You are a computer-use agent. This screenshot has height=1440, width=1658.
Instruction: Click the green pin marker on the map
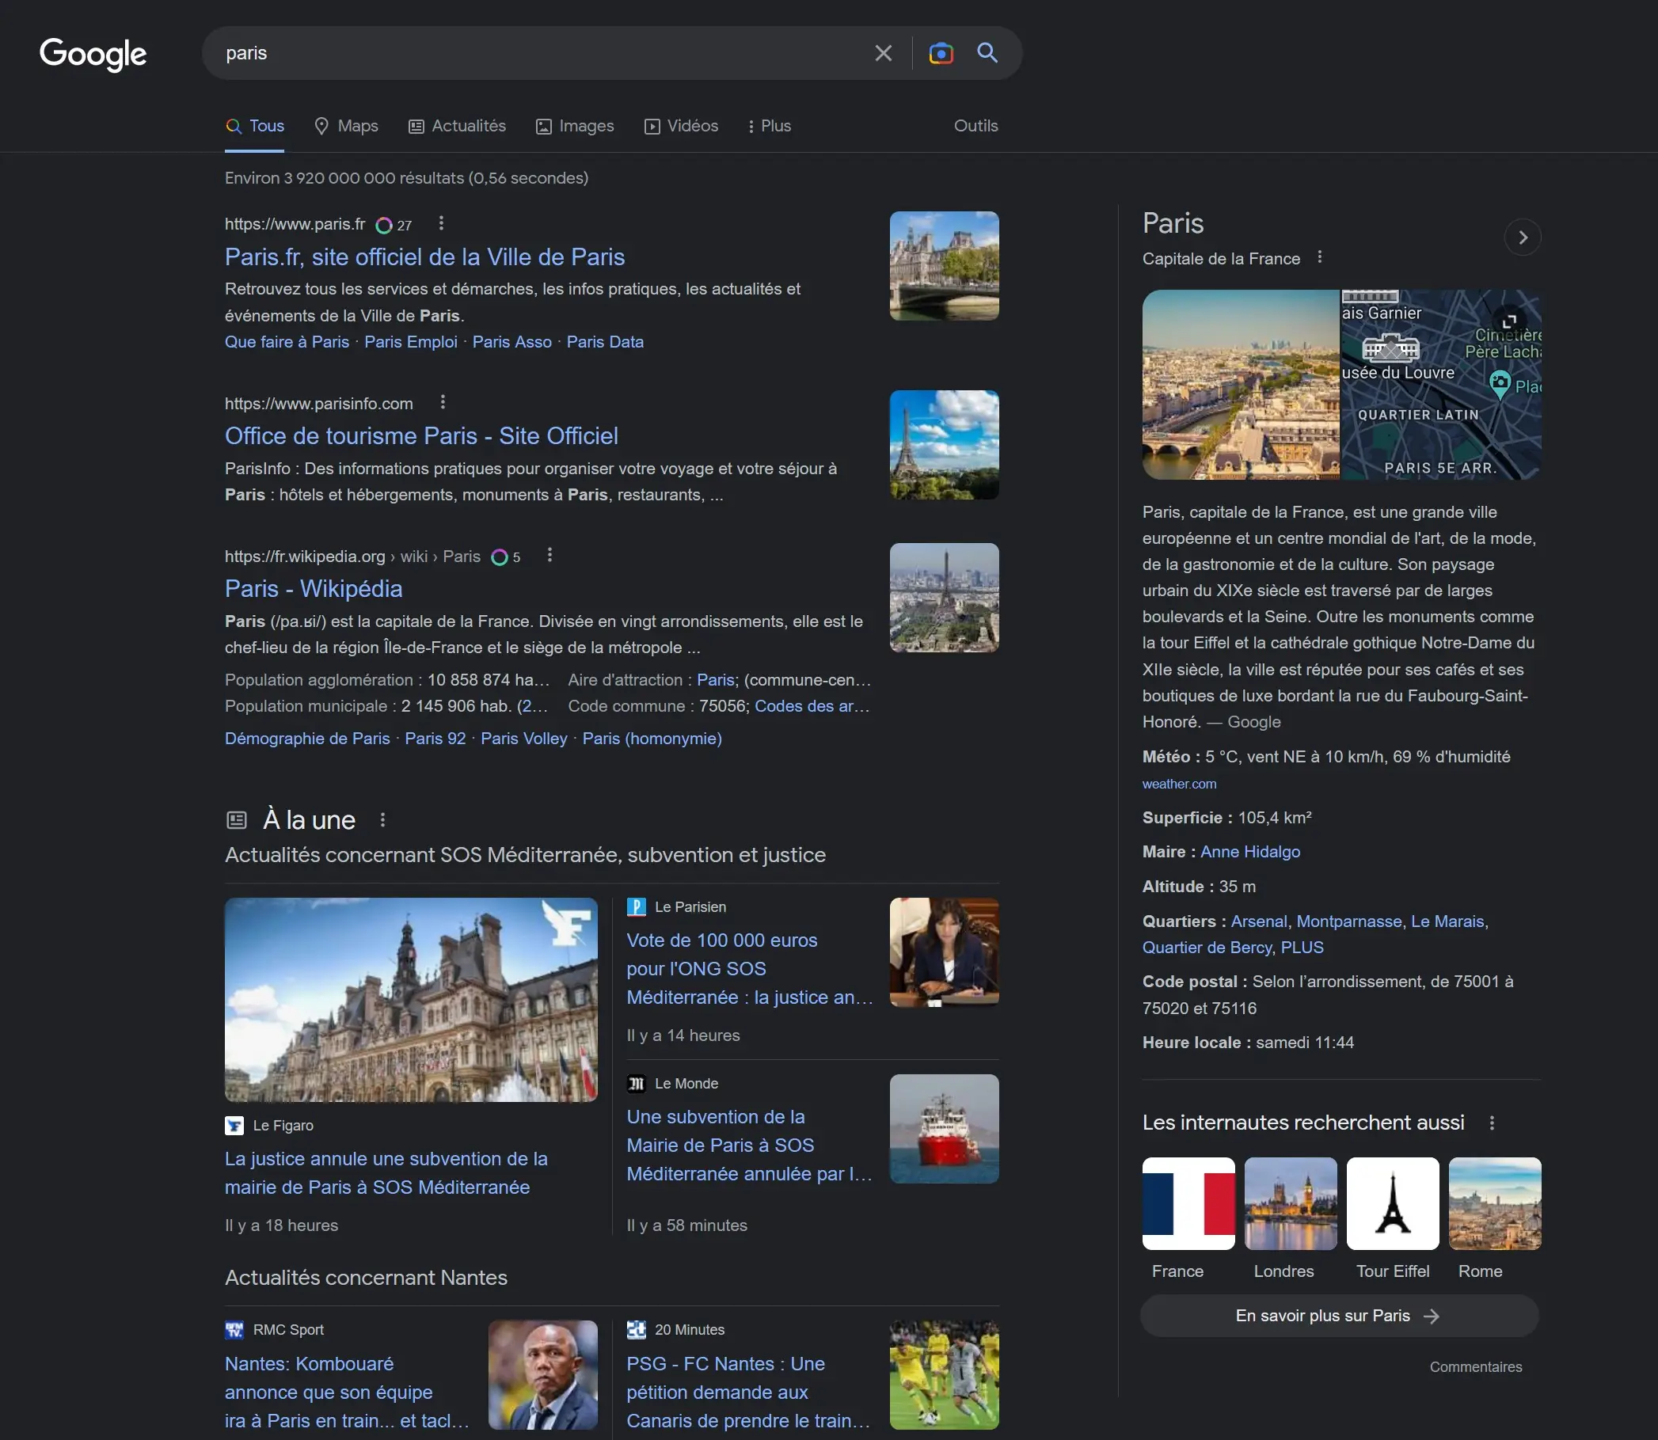click(1500, 384)
